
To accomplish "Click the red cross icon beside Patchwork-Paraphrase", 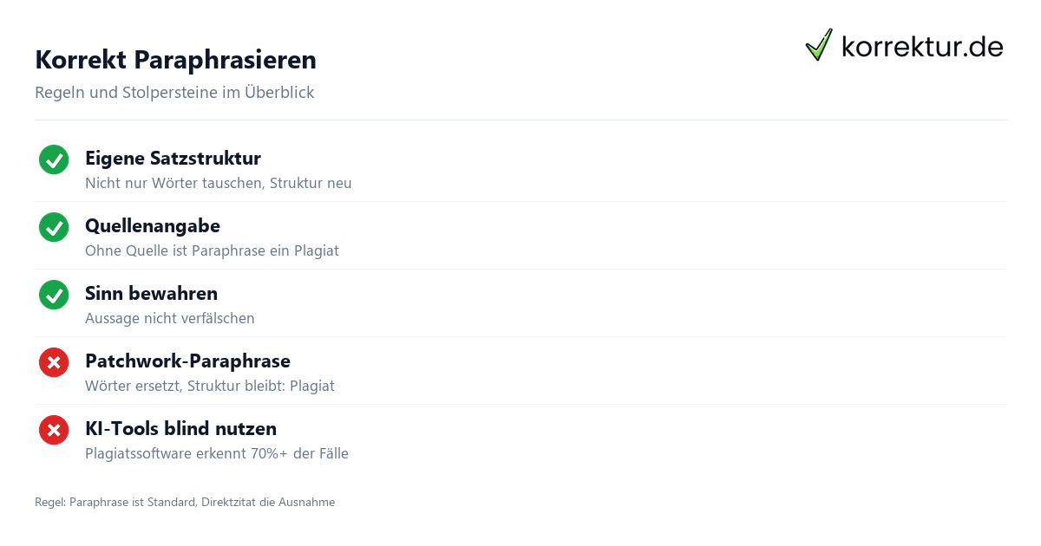I will [54, 362].
